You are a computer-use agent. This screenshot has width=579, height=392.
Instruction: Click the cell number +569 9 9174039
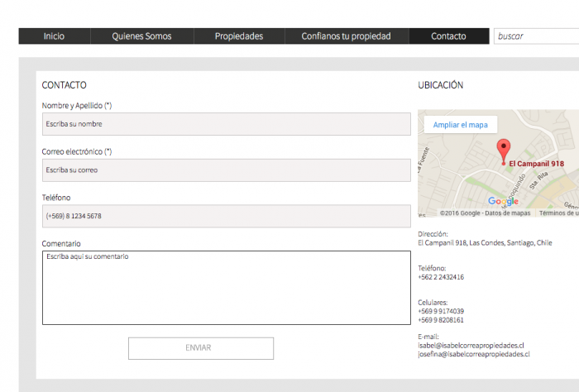pos(441,311)
